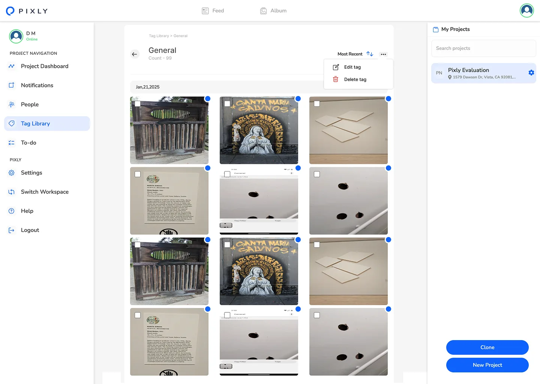Select the first phone screenshot photo checkbox
The image size is (540, 384).
227,174
